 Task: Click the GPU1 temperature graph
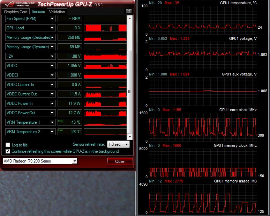203,20
